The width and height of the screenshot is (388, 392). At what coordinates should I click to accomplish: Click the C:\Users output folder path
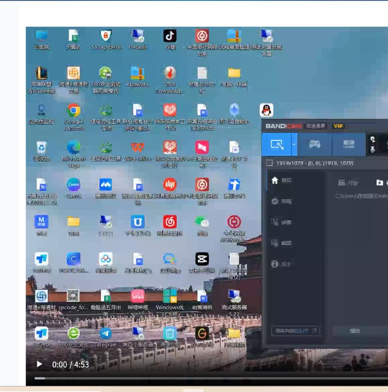coord(362,196)
